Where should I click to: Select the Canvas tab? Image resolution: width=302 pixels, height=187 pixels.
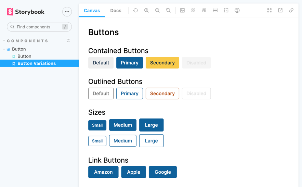(x=92, y=11)
